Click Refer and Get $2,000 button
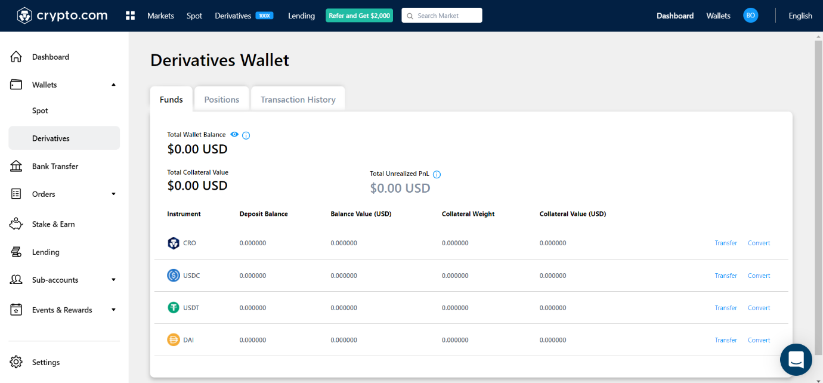Viewport: 823px width, 383px height. pos(359,16)
